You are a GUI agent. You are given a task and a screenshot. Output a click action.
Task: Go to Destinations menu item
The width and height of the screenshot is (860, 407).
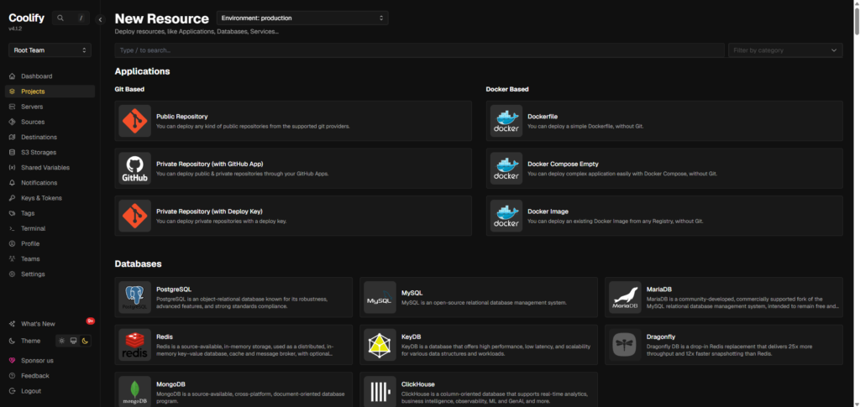pyautogui.click(x=50, y=137)
